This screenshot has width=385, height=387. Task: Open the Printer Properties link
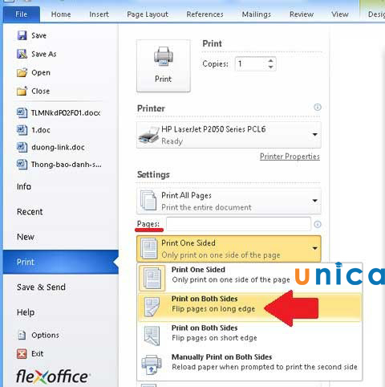point(290,157)
